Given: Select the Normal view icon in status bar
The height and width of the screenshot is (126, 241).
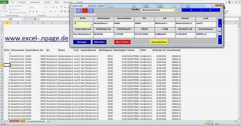Looking at the screenshot, I should click(x=206, y=124).
